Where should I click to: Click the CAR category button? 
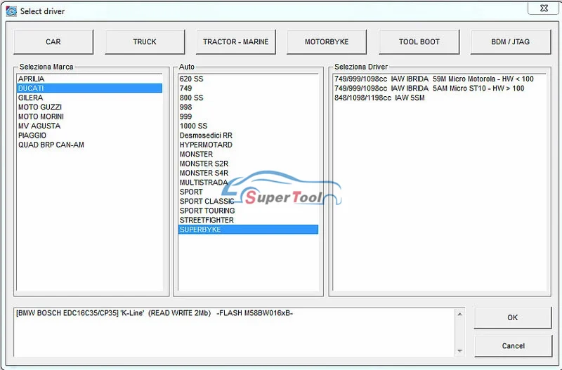pyautogui.click(x=53, y=42)
